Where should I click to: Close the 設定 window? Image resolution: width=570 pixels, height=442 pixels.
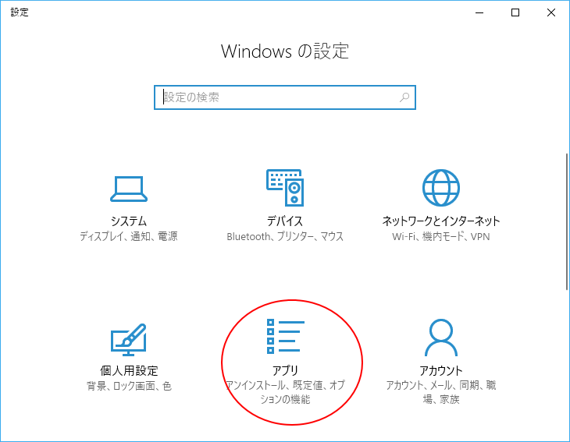[551, 12]
